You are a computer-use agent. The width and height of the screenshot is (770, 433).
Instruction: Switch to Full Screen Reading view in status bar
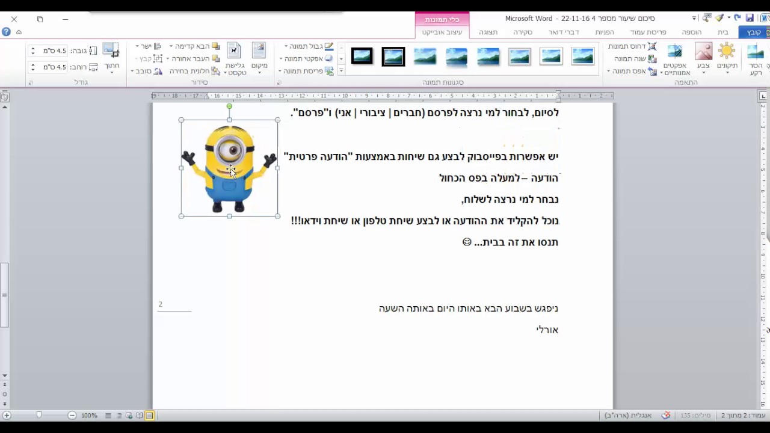click(140, 416)
